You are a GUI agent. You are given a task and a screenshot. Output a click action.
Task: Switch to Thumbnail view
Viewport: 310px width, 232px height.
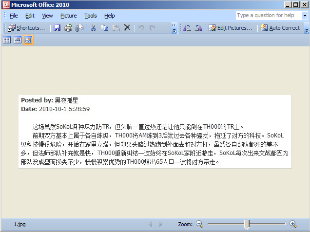click(x=7, y=40)
